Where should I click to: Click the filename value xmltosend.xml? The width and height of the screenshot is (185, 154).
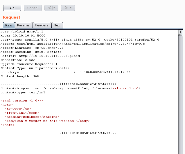point(126,88)
